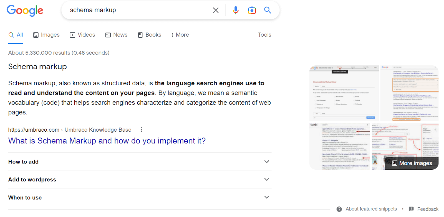Open 'What is Schema Markup and how do you implement it?' link
The height and width of the screenshot is (217, 444).
click(107, 141)
